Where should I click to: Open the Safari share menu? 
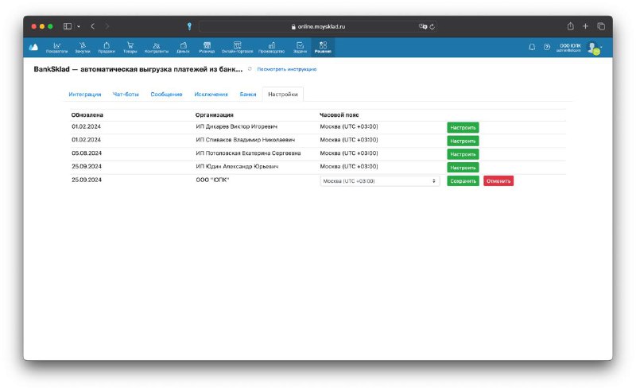coord(570,26)
